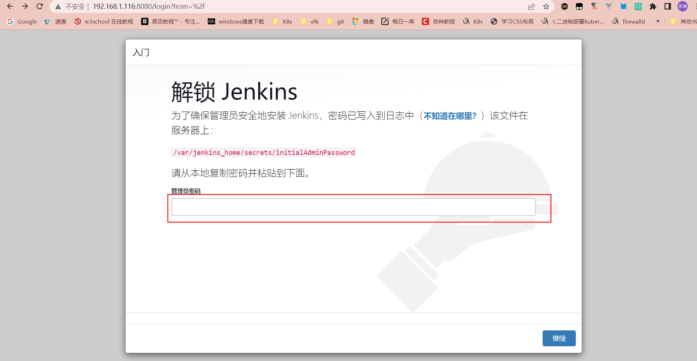Open the firewalld bookmark
Screen dimensions: 697x361
tap(628, 21)
